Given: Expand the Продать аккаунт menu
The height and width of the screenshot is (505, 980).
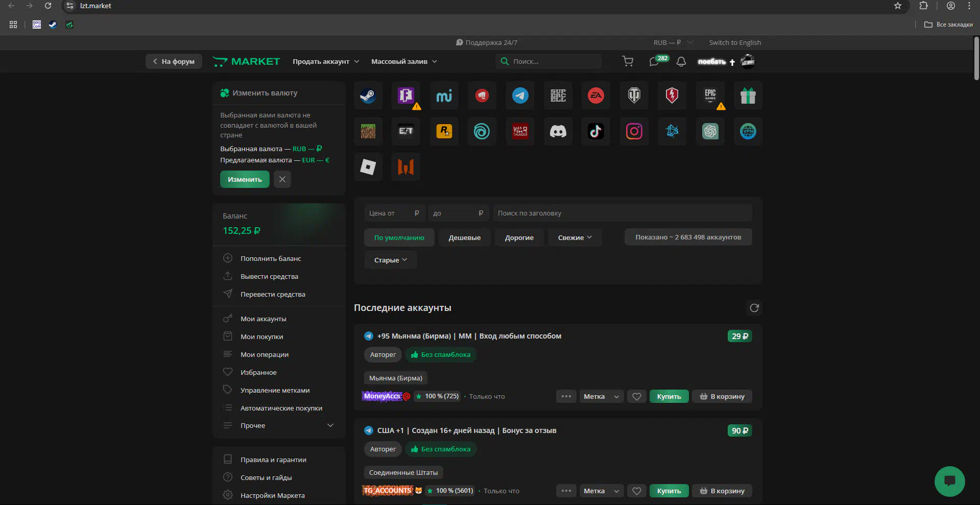Looking at the screenshot, I should pyautogui.click(x=326, y=61).
